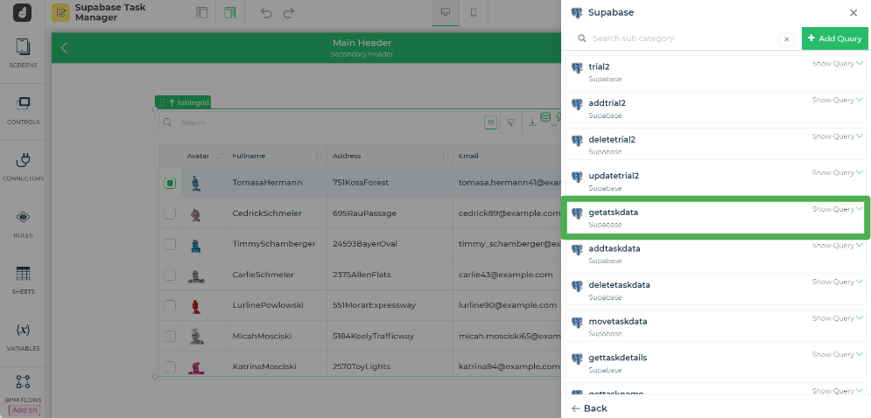Switch to mobile preview mode
Image resolution: width=871 pixels, height=418 pixels.
474,13
